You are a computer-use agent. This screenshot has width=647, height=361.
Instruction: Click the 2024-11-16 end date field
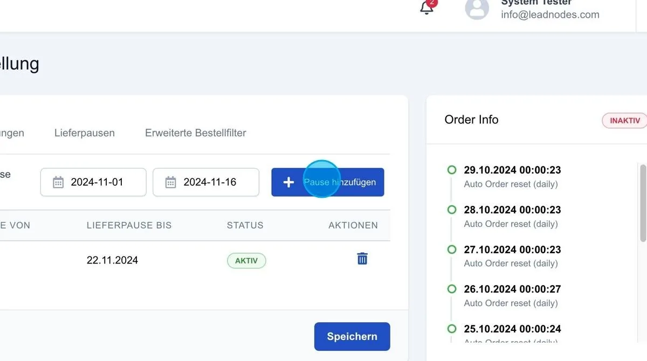206,182
